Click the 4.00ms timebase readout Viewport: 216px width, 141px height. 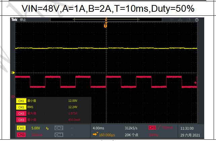98,128
